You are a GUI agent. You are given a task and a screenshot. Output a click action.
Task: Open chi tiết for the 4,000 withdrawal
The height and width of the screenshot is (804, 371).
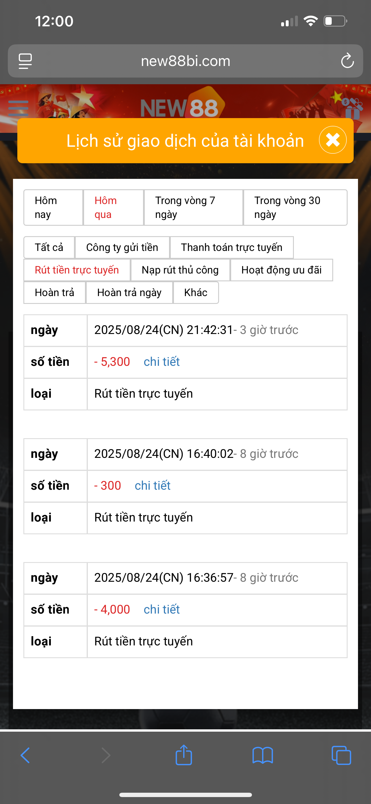161,610
